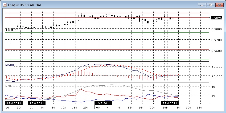
Task: Select the MACD indicator label
Action: (x=10, y=65)
